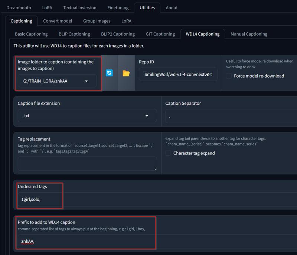Open the Finetuning tab
Screen dimensions: 297x255
click(118, 8)
